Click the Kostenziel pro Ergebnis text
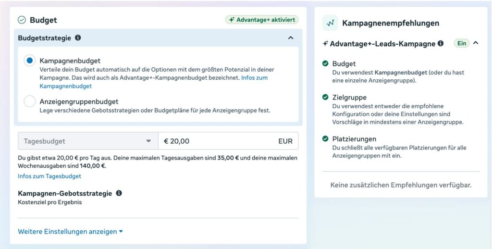The height and width of the screenshot is (249, 492). click(50, 202)
